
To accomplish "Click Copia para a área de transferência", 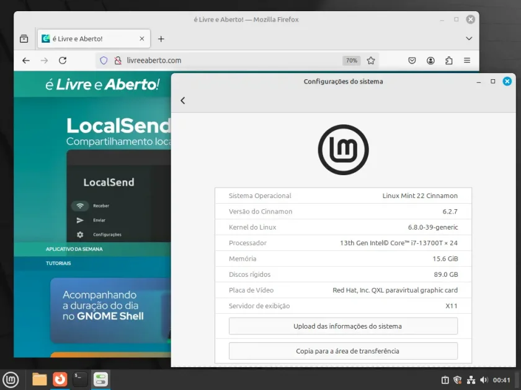I will (x=343, y=351).
